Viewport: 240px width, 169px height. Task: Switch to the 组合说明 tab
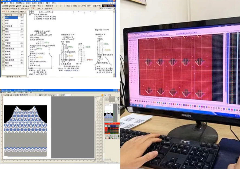click(48, 9)
